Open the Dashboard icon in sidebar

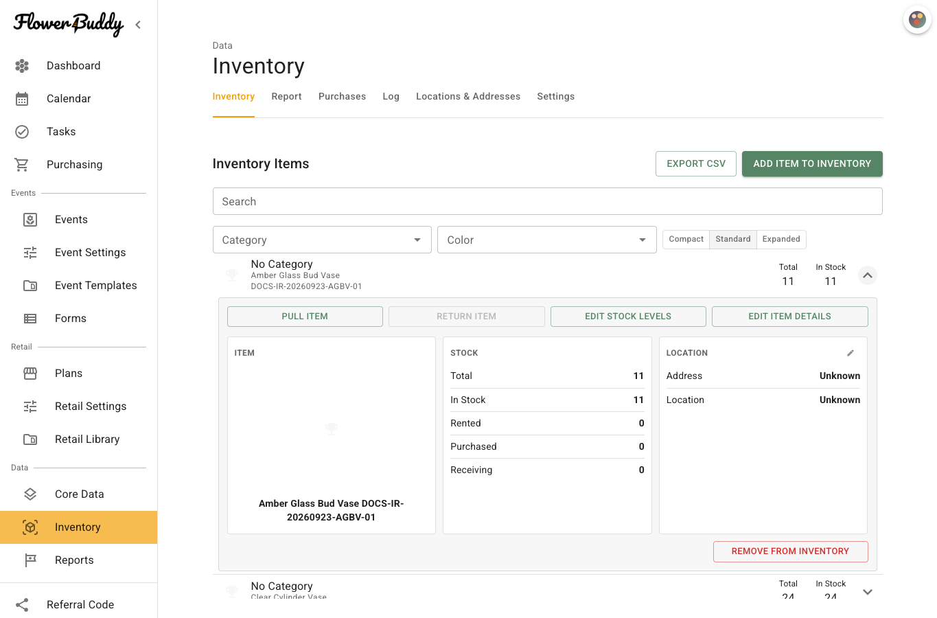tap(22, 66)
